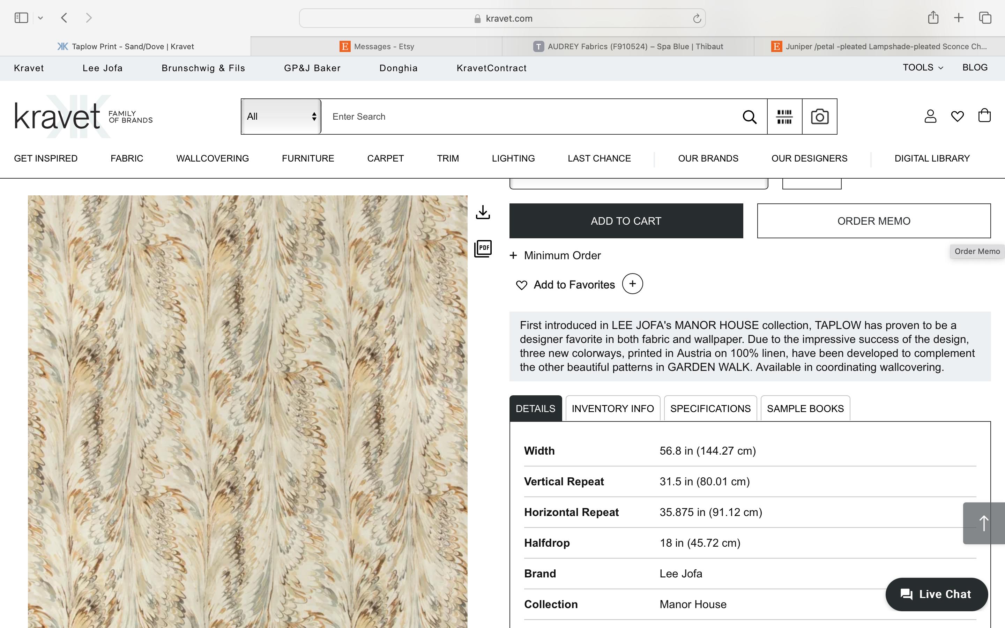Open the WALLCOVERING menu
Screen dimensions: 1005x628
pos(213,159)
